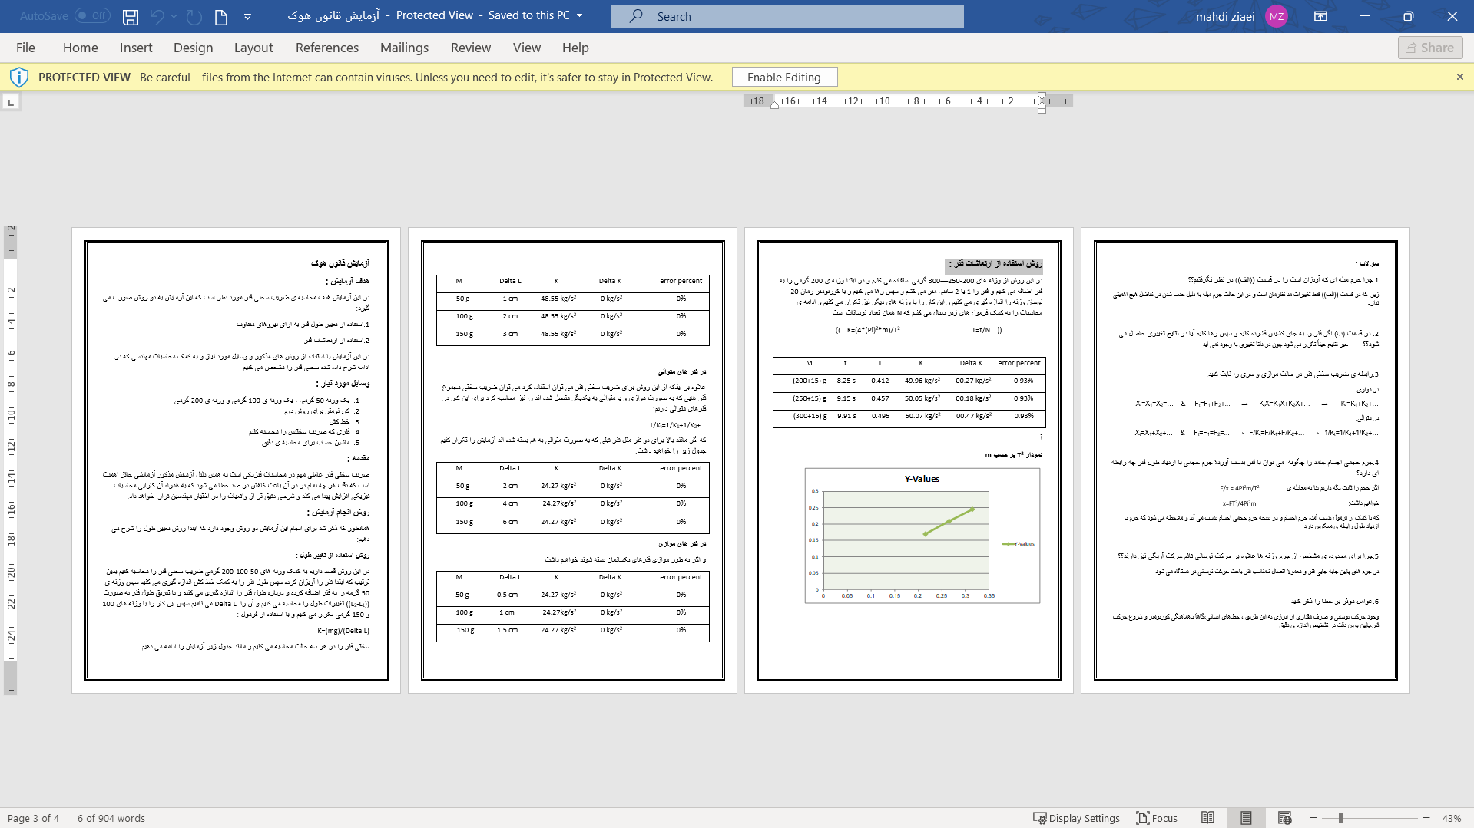The height and width of the screenshot is (828, 1474).
Task: Click into the Search box
Action: click(x=787, y=16)
